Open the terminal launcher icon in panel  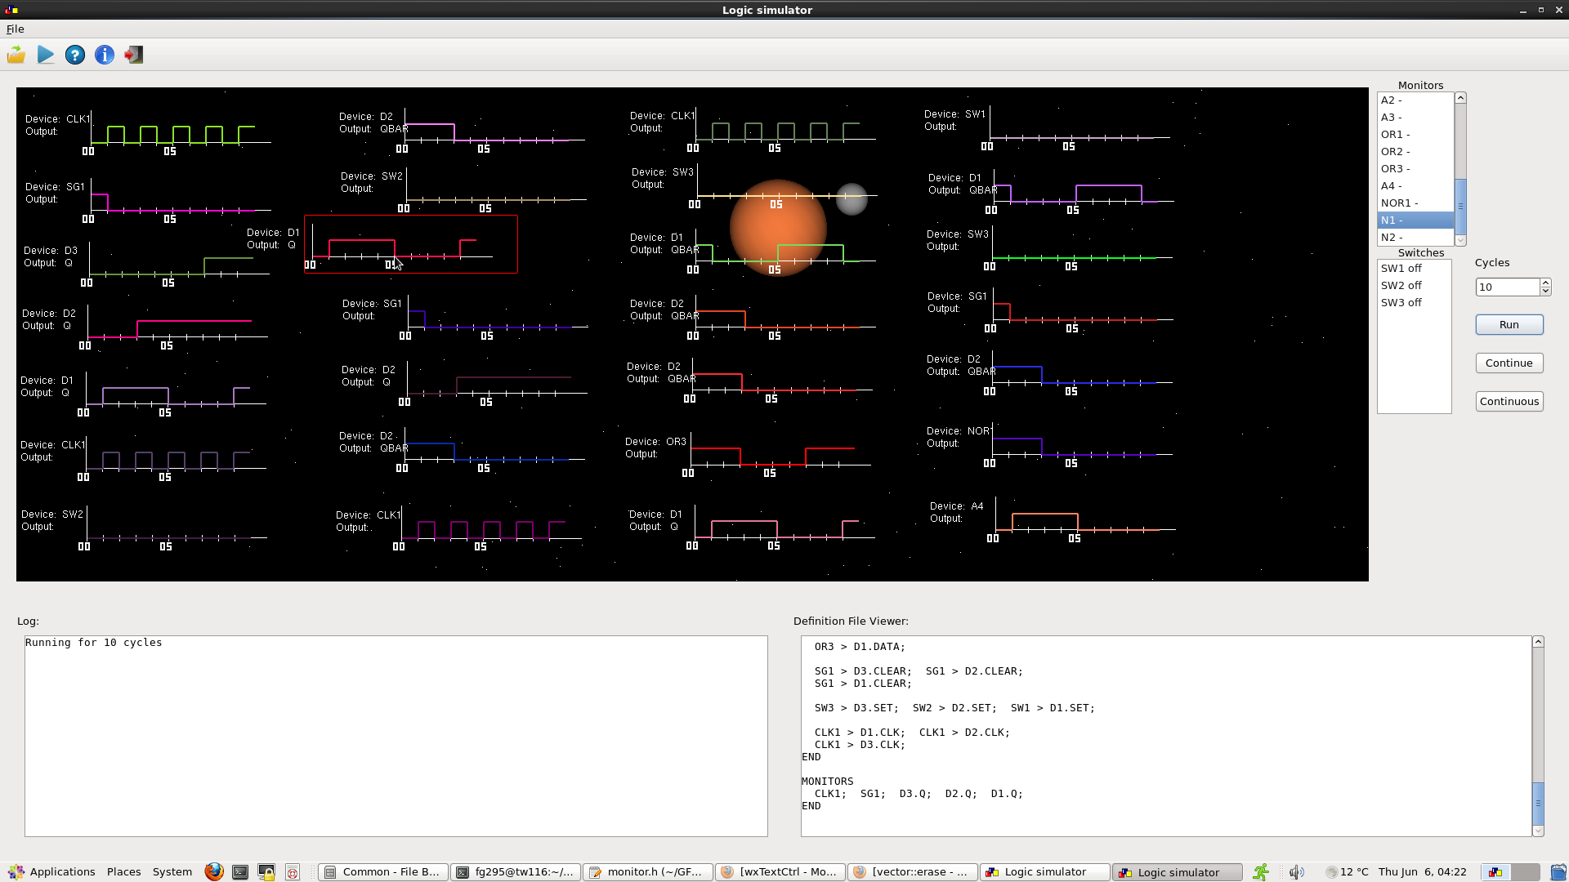240,871
